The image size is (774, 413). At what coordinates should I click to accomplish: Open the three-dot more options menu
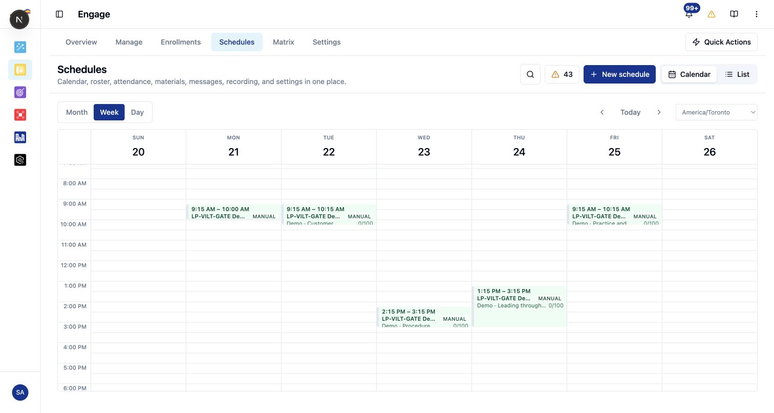757,14
